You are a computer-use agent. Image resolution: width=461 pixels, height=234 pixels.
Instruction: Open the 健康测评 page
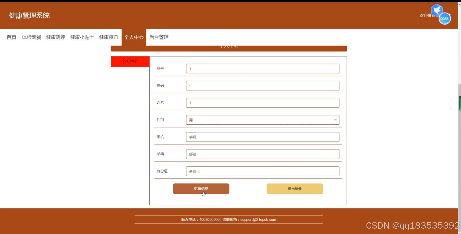click(x=56, y=37)
